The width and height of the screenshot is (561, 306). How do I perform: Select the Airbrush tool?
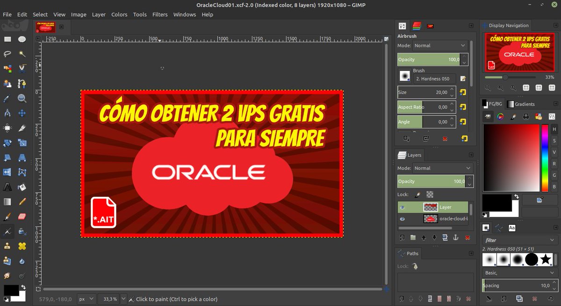pyautogui.click(x=7, y=231)
